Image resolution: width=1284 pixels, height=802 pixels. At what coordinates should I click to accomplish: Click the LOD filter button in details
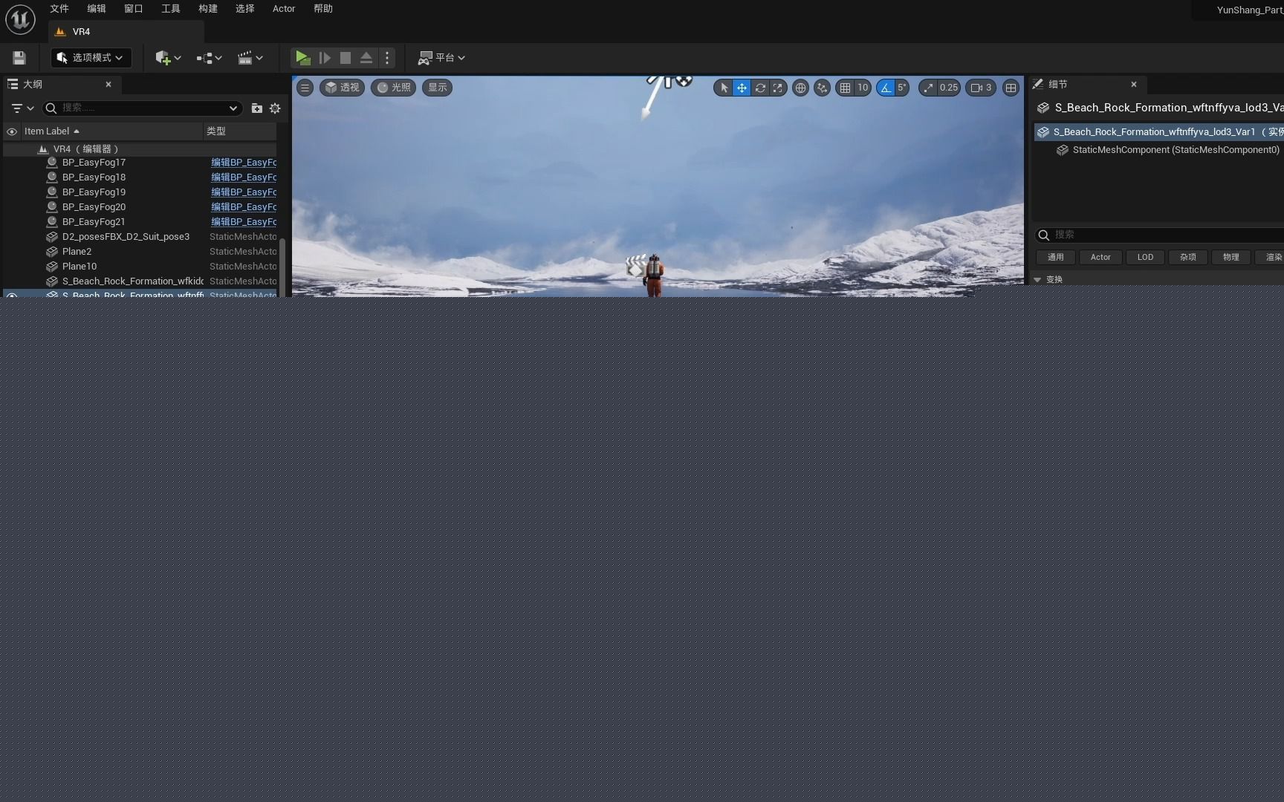[1145, 257]
